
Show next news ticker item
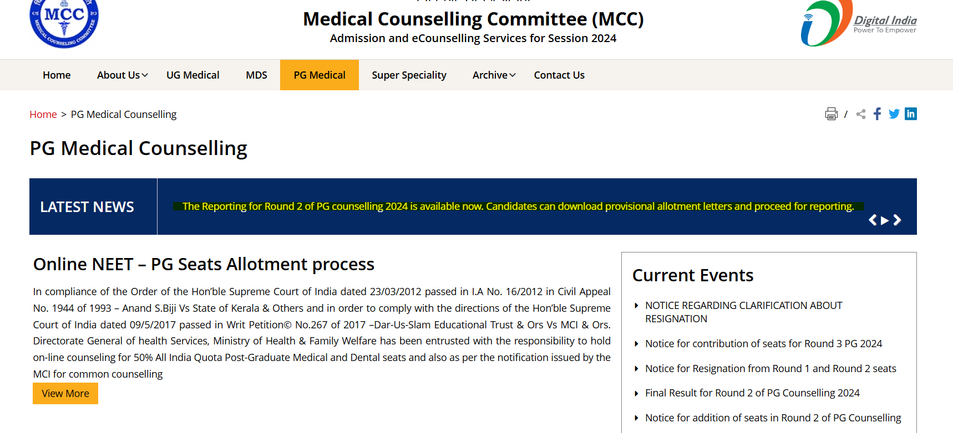pos(897,220)
